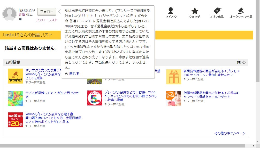Follow hastu19 with フォロー button
Image resolution: width=260 pixels, height=148 pixels.
point(47,12)
